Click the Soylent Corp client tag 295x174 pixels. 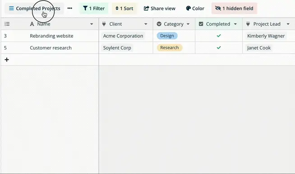[117, 48]
